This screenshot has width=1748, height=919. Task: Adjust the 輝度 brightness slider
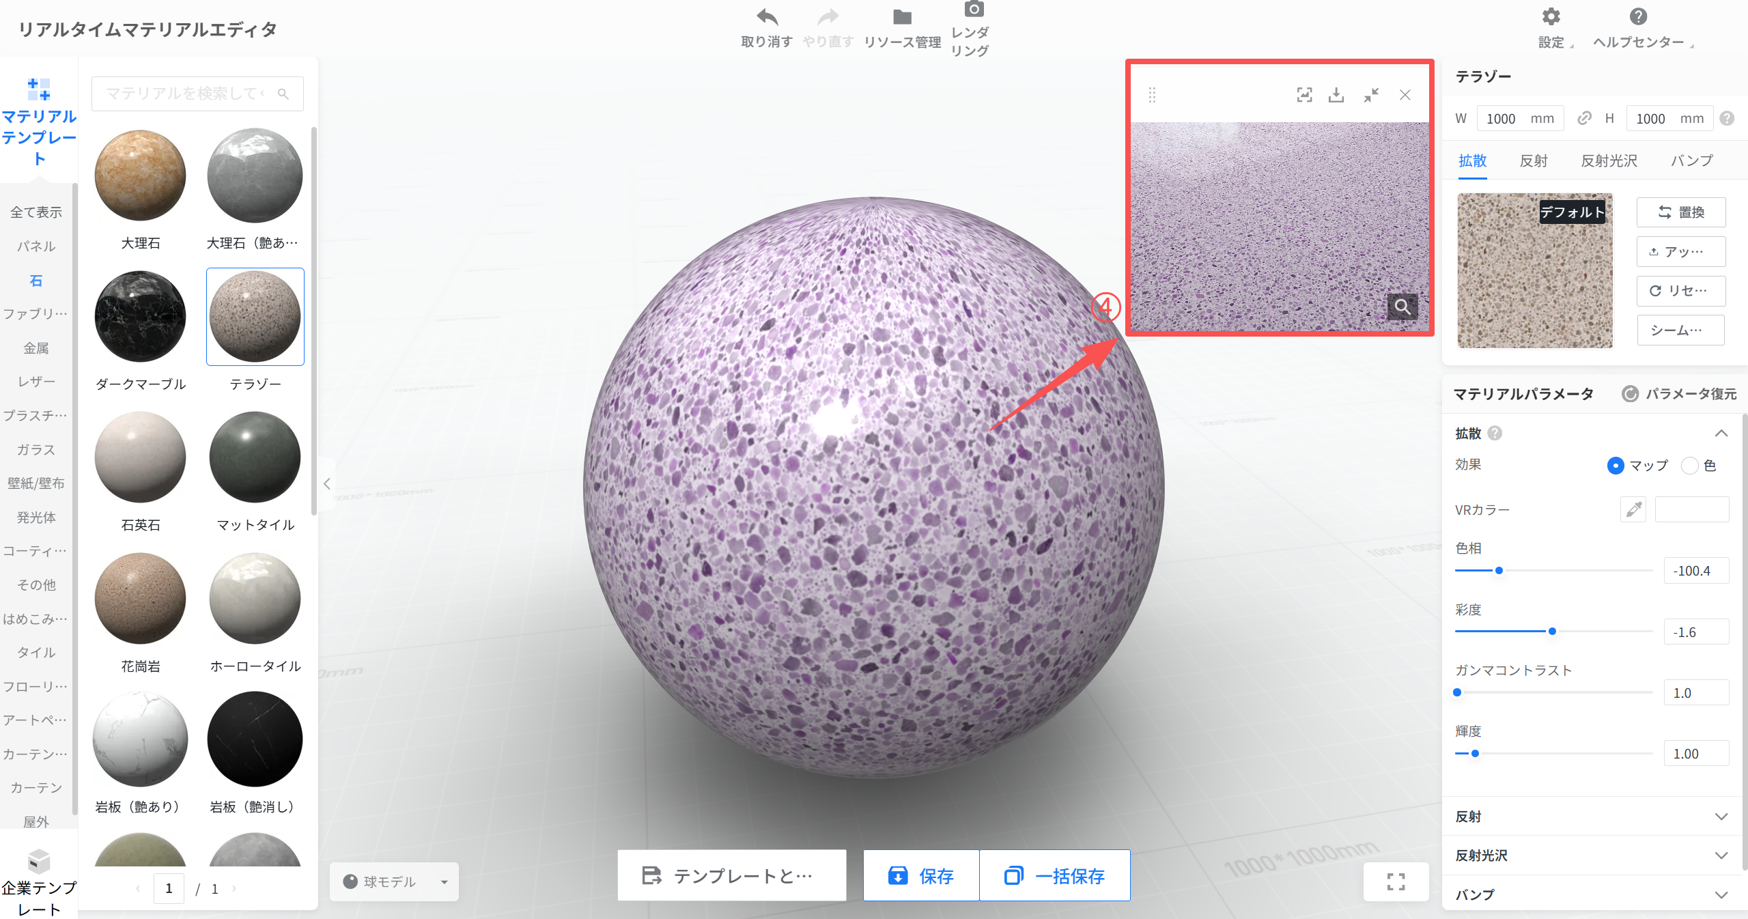[1475, 753]
